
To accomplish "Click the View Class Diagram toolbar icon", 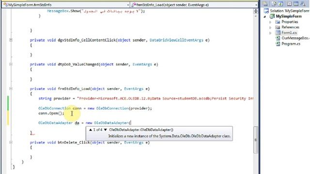I will coord(303,4).
